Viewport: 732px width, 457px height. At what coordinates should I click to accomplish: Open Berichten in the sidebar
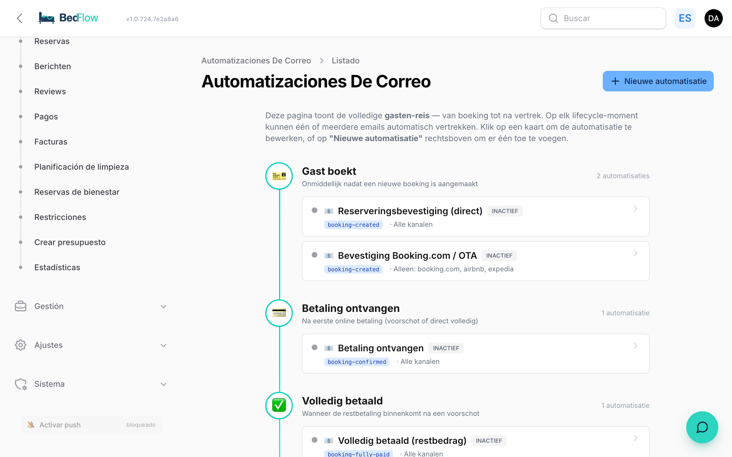click(53, 66)
